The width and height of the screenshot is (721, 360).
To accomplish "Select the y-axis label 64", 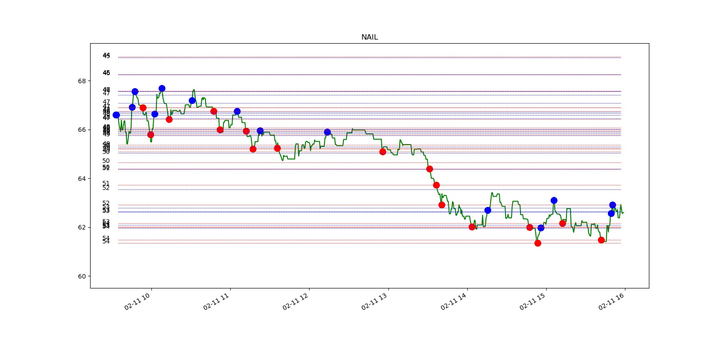I will click(x=82, y=179).
